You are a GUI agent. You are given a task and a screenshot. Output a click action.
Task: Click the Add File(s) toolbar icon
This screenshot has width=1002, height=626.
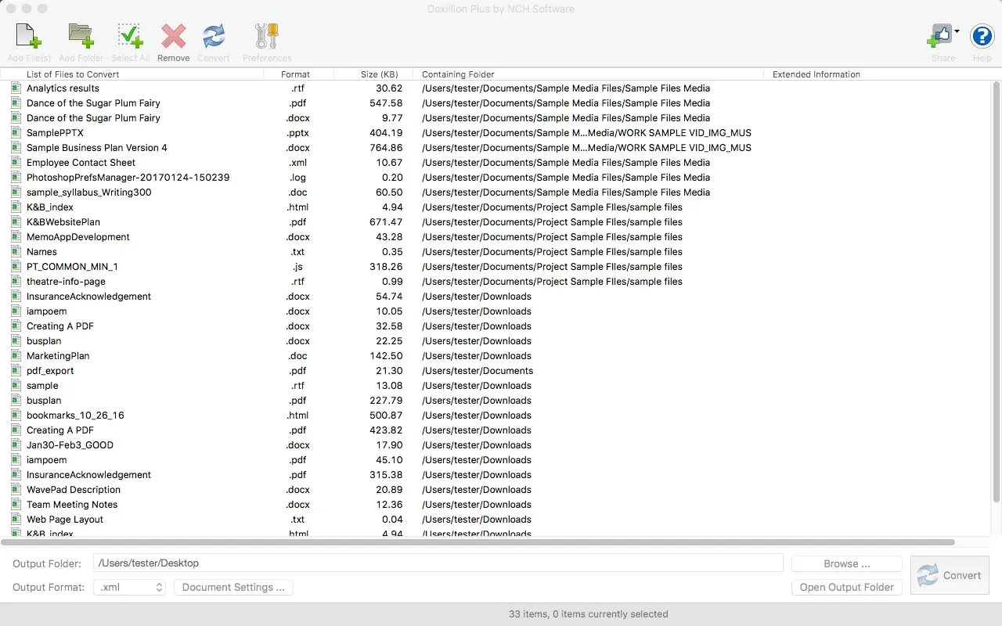click(x=29, y=37)
